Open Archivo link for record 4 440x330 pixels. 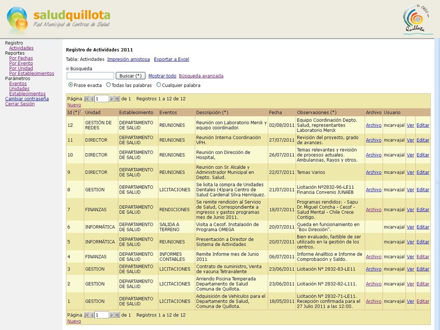click(374, 257)
